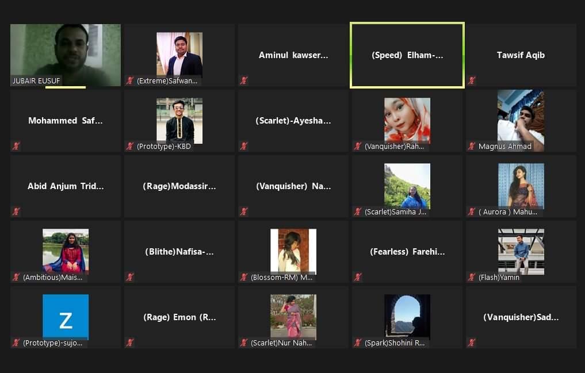The width and height of the screenshot is (585, 373).
Task: Click muted mic icon on Abid Anjum tile
Action: [16, 212]
